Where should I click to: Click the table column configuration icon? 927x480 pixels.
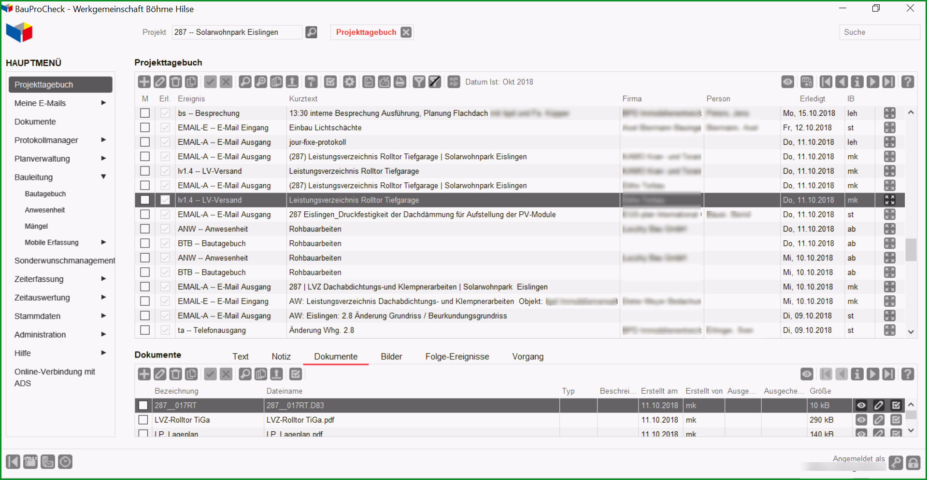(x=807, y=82)
